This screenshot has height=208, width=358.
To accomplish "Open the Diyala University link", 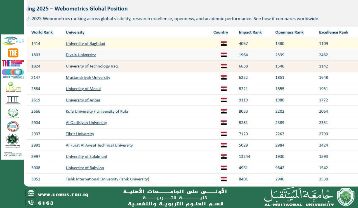I will pos(81,55).
